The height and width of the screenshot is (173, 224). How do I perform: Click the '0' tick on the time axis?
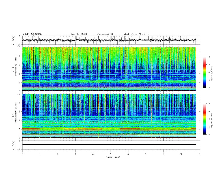coord(22,154)
